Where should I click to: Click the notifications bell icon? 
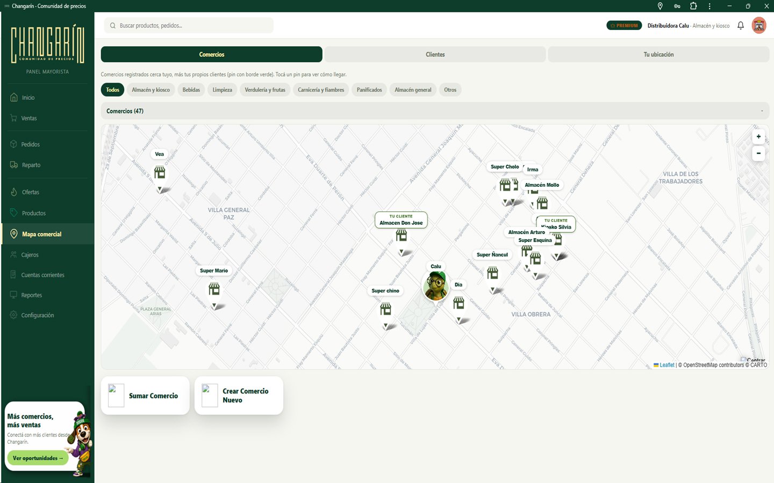click(x=741, y=25)
